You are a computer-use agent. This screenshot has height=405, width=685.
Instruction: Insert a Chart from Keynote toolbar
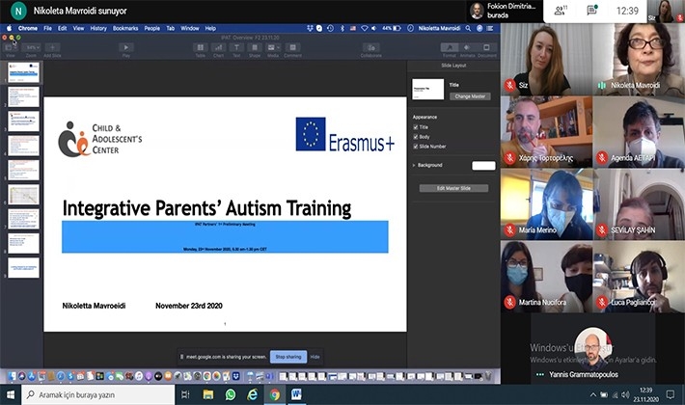(219, 47)
